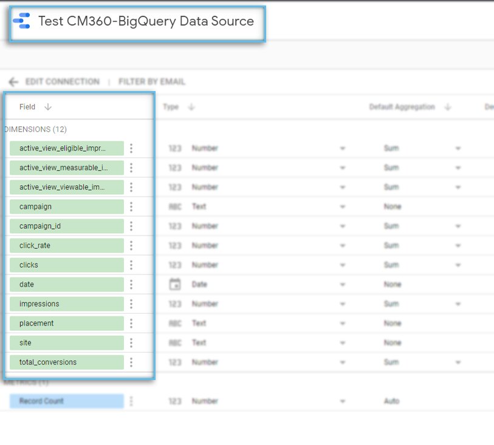Click the Auto aggregation in Record Count row
The height and width of the screenshot is (445, 494).
click(x=391, y=401)
